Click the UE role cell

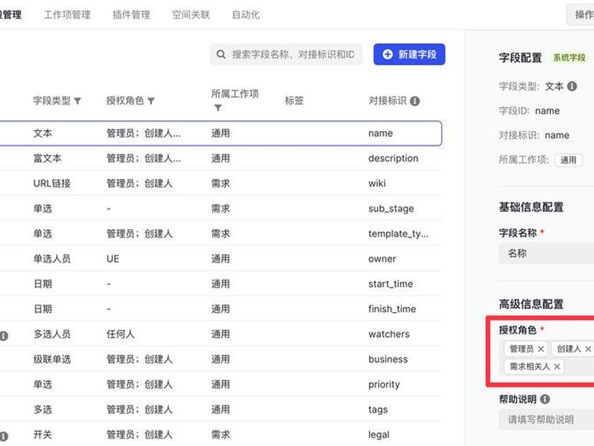point(113,259)
